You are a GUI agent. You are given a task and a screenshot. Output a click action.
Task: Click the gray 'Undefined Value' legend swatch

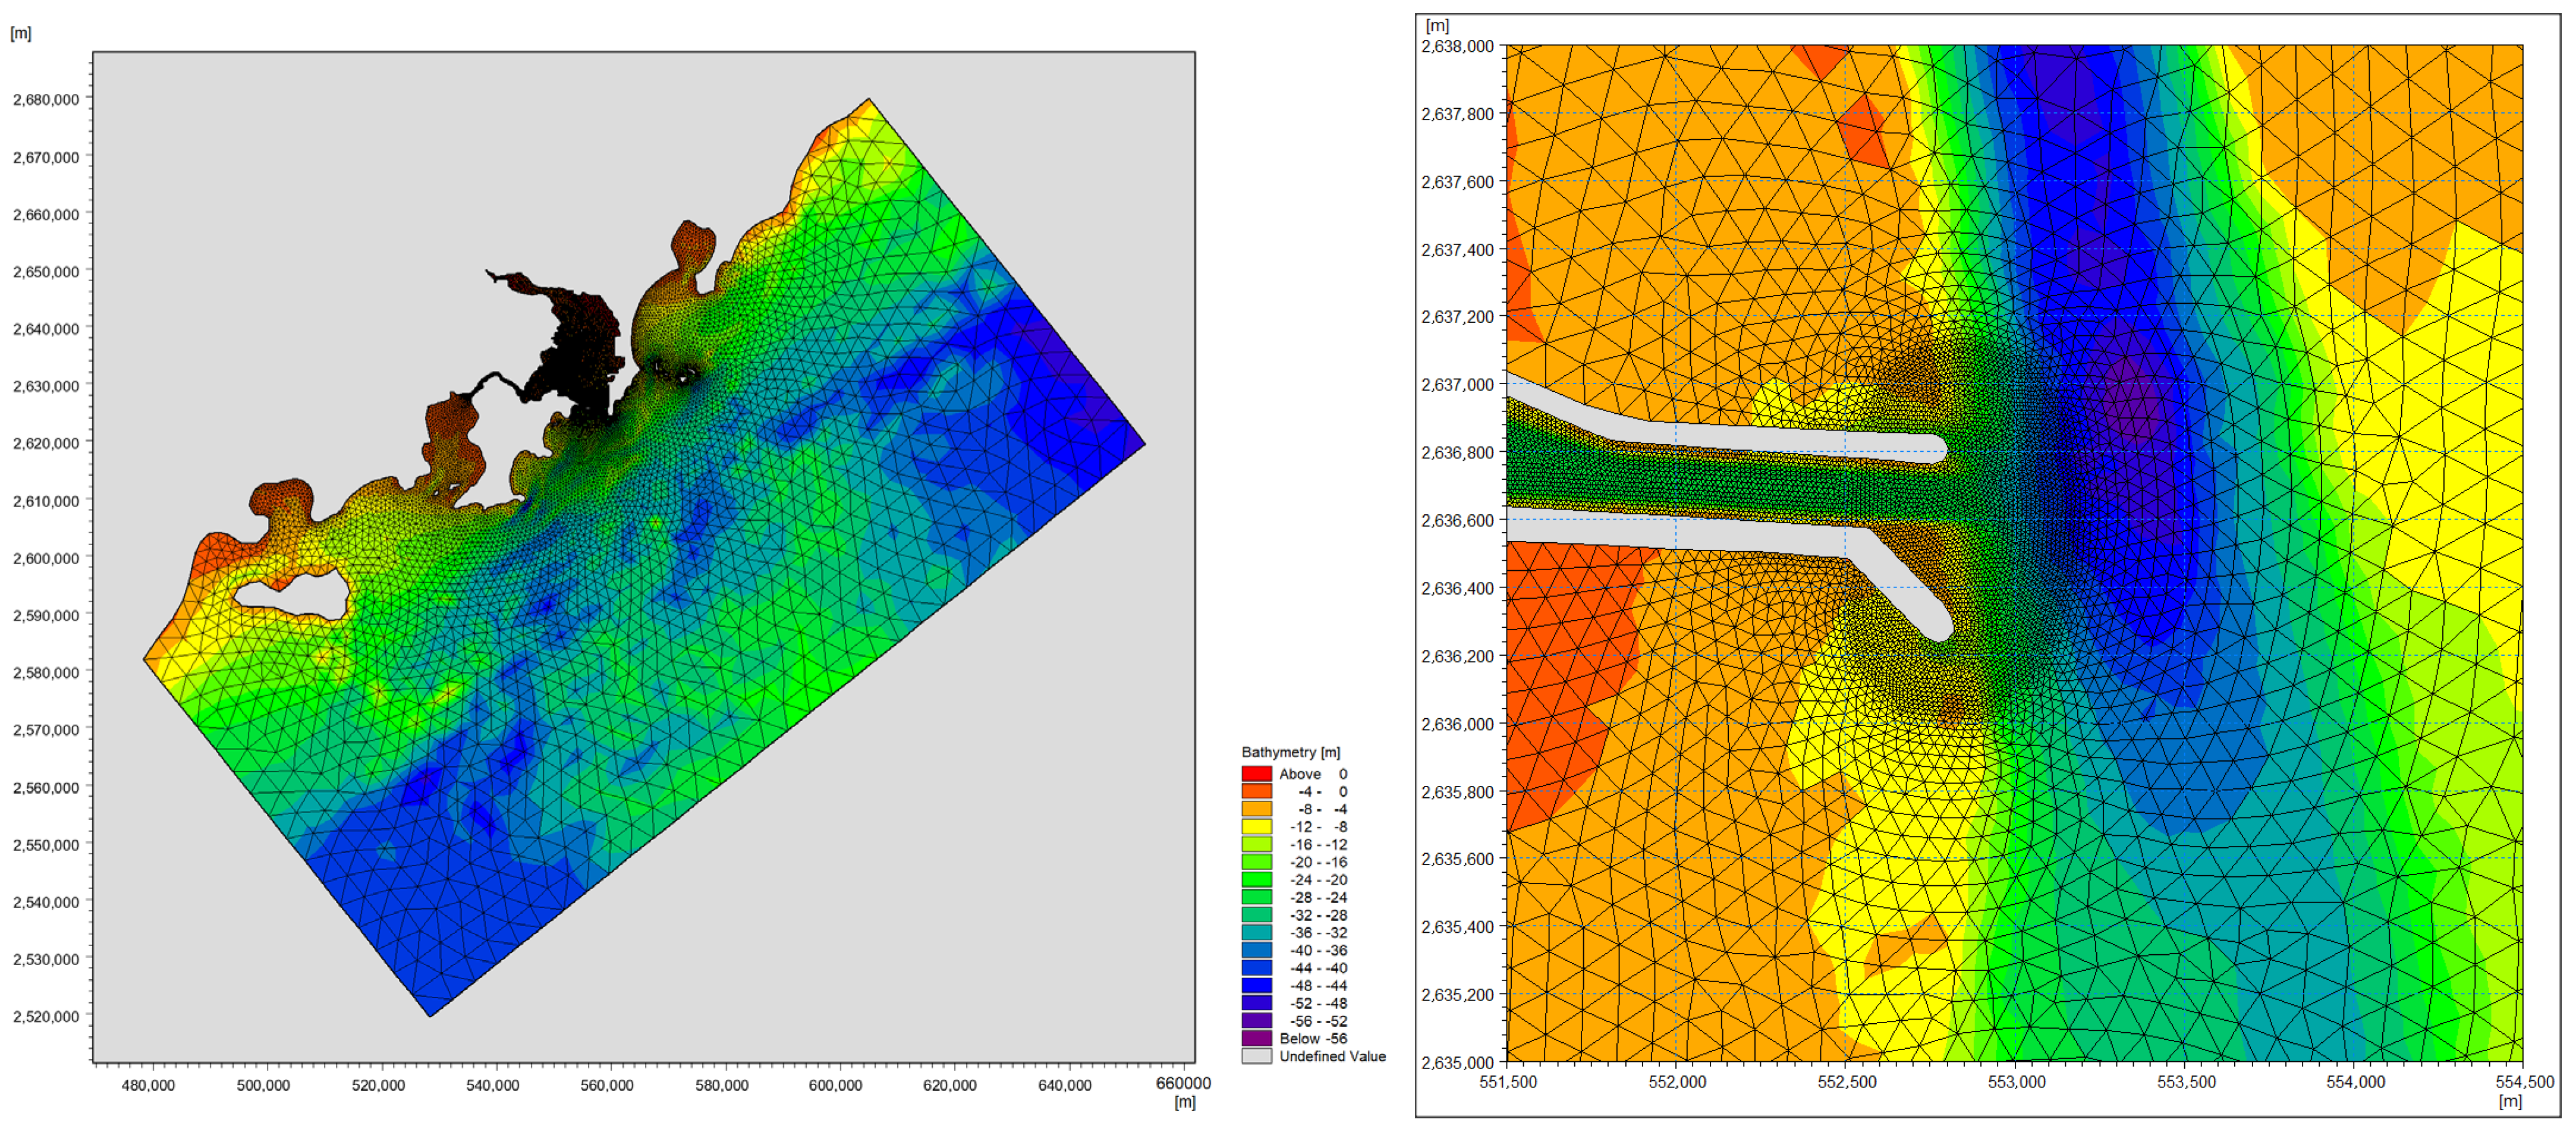[x=1256, y=1056]
